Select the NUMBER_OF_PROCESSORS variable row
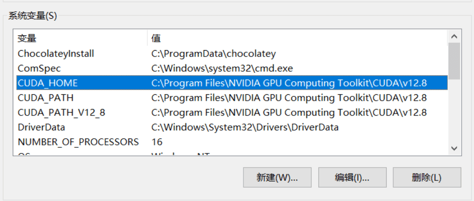This screenshot has height=201, width=474. (78, 142)
